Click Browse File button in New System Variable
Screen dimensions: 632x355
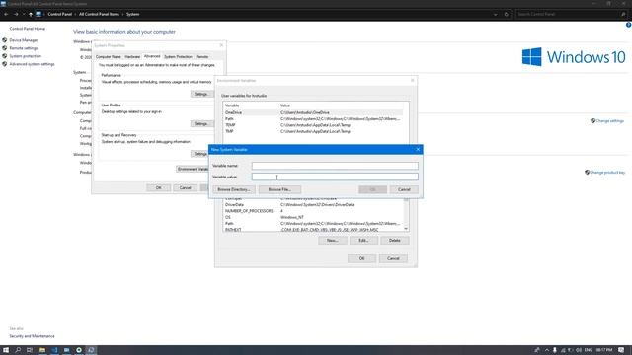click(x=279, y=189)
